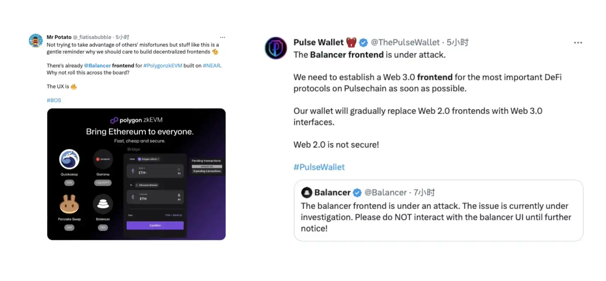Click Balancer's verified checkmark in the quoted tweet
The image size is (606, 281).
(357, 193)
